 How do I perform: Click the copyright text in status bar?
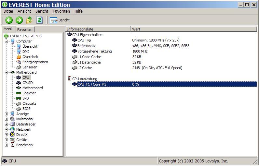(193, 161)
